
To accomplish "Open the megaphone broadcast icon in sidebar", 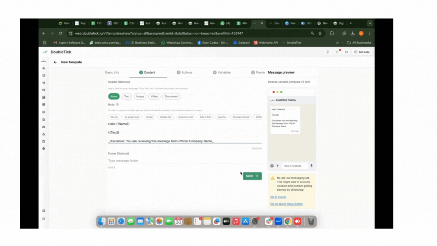I will coord(44,83).
